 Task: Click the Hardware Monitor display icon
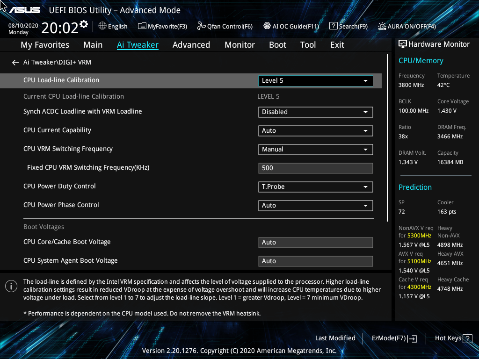[x=403, y=44]
